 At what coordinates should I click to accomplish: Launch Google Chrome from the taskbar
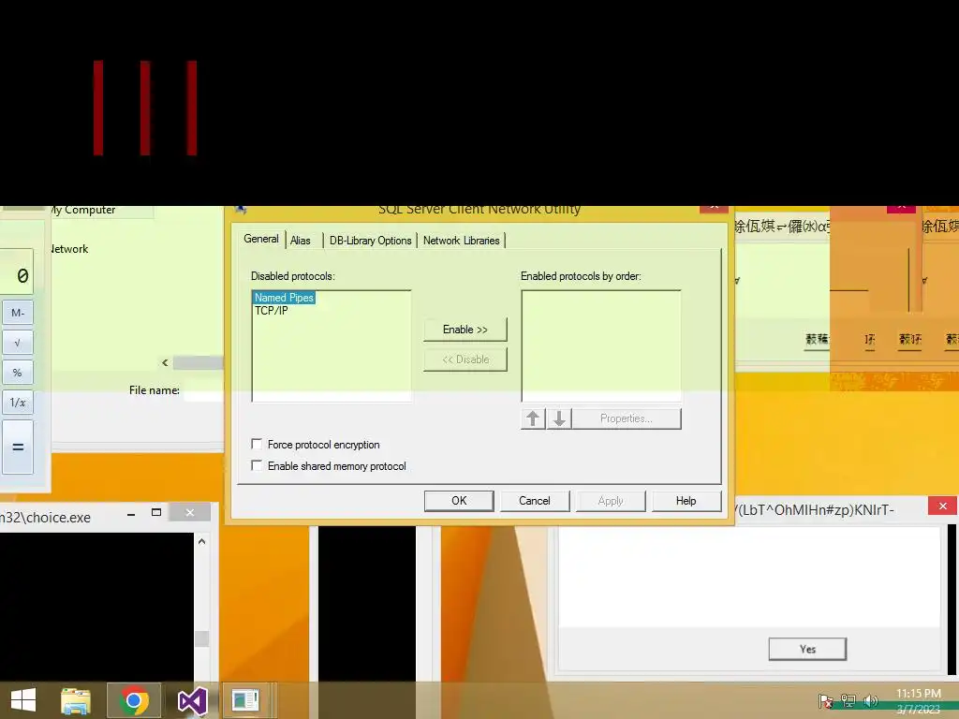point(134,700)
